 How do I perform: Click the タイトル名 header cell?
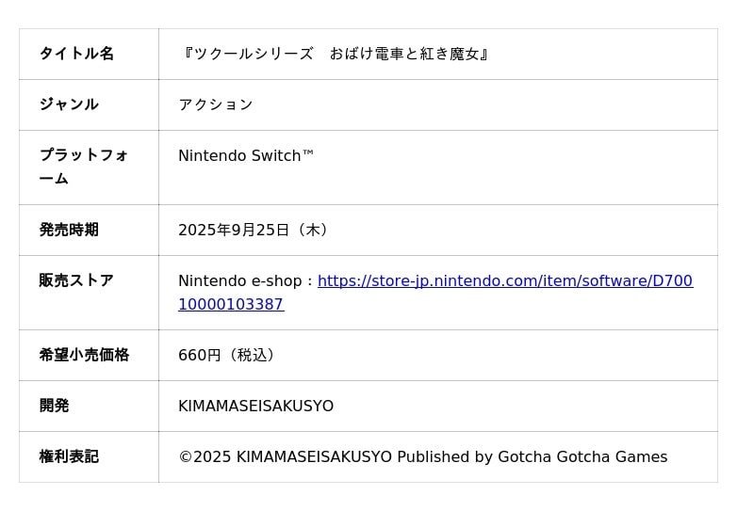tap(76, 54)
